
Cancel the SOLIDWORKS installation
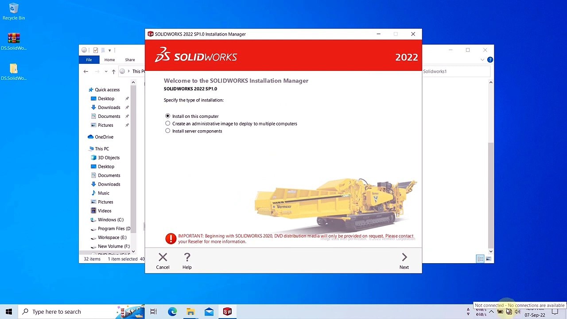[163, 261]
